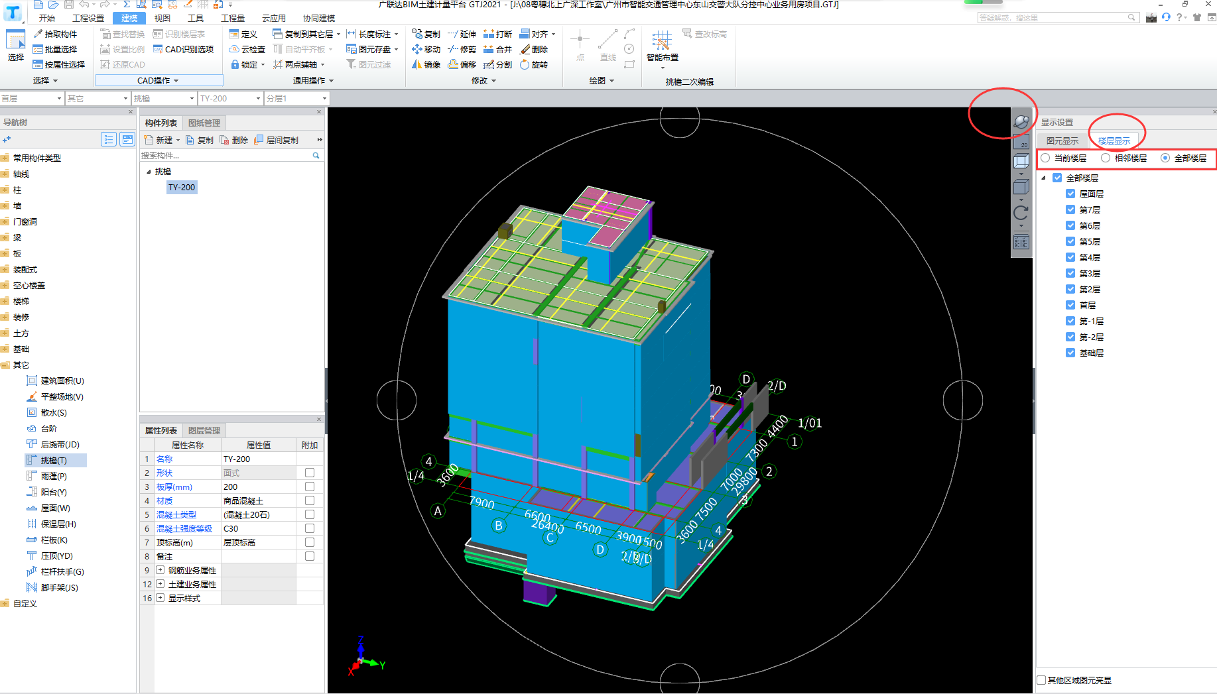
Task: Switch to the 图纸管理 tab
Action: 204,123
